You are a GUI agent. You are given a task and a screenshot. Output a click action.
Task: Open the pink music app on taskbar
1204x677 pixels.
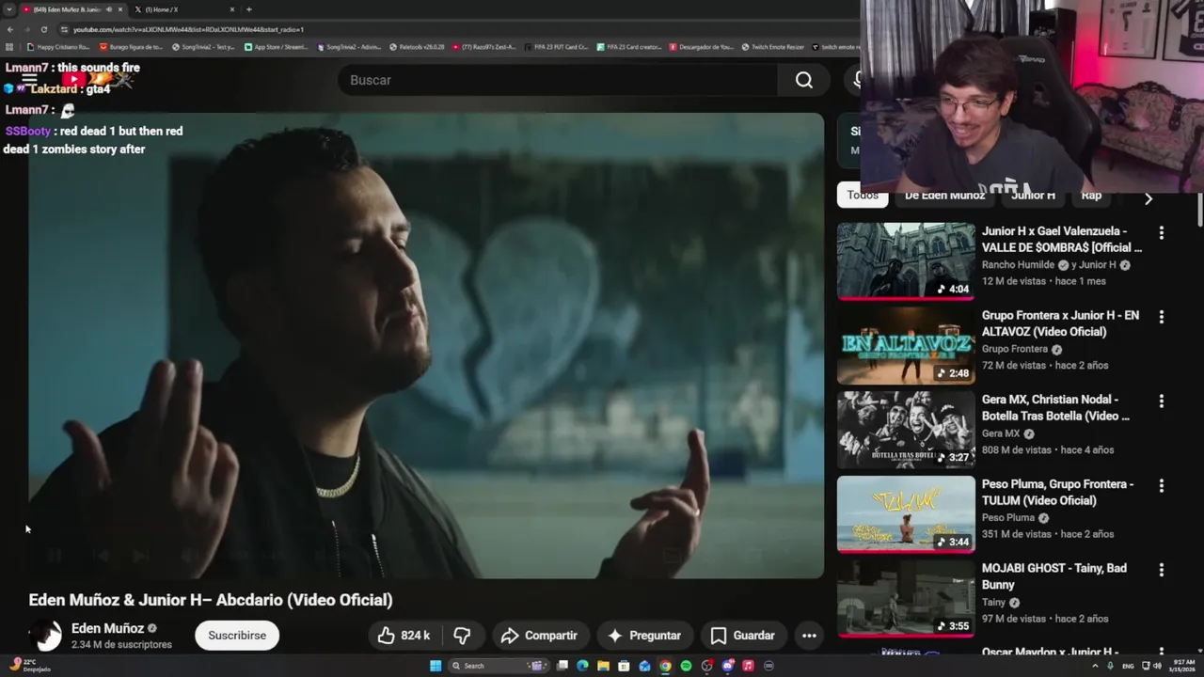tap(748, 666)
